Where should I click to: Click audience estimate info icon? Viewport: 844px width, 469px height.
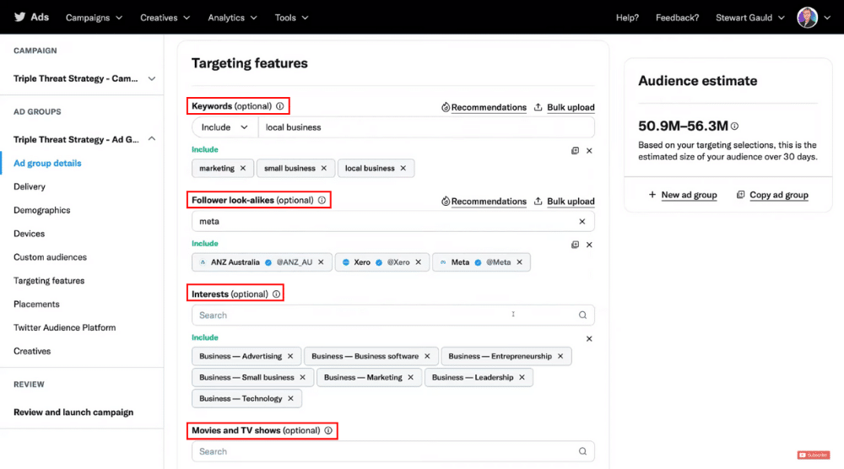tap(735, 126)
